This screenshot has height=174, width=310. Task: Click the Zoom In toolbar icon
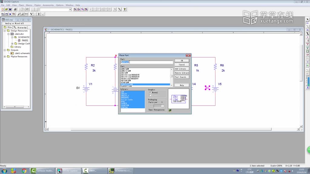pos(75,9)
